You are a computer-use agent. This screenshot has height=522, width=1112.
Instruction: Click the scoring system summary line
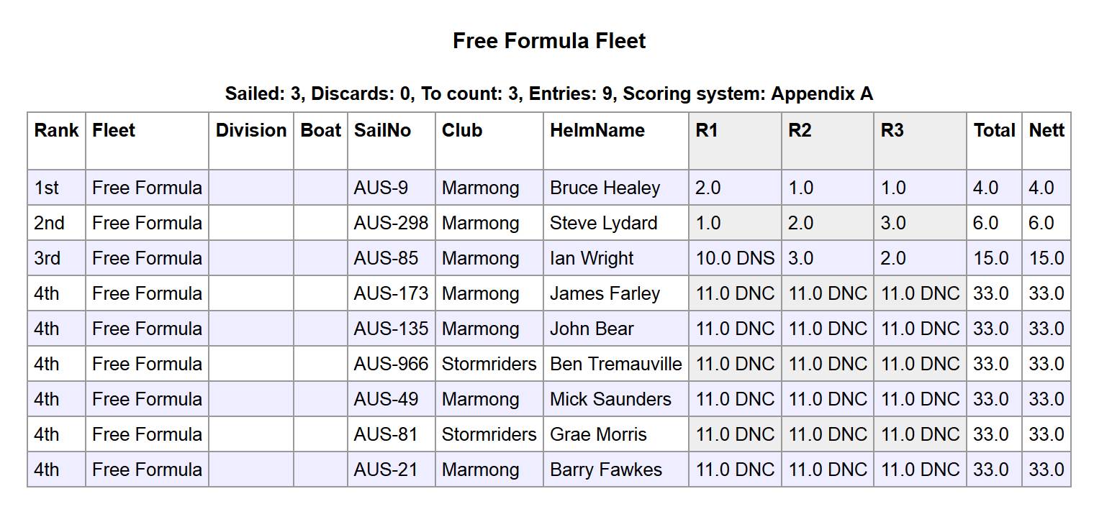(549, 94)
